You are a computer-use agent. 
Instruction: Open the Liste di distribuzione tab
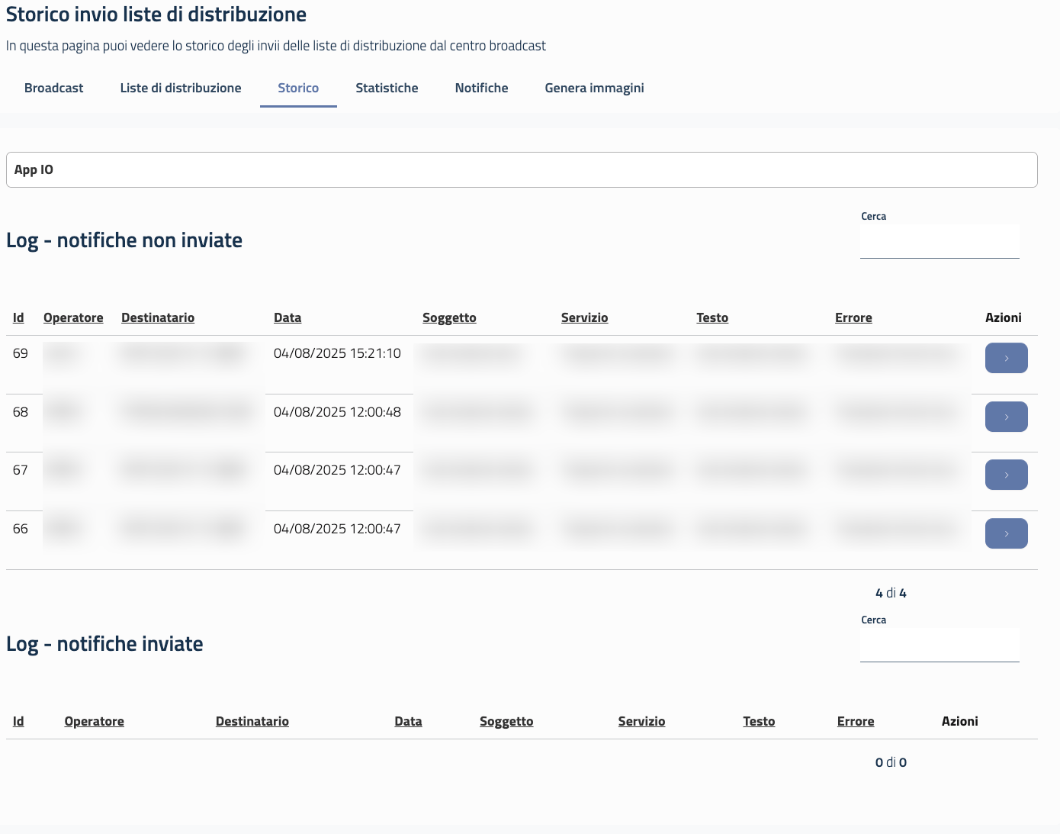pyautogui.click(x=181, y=88)
